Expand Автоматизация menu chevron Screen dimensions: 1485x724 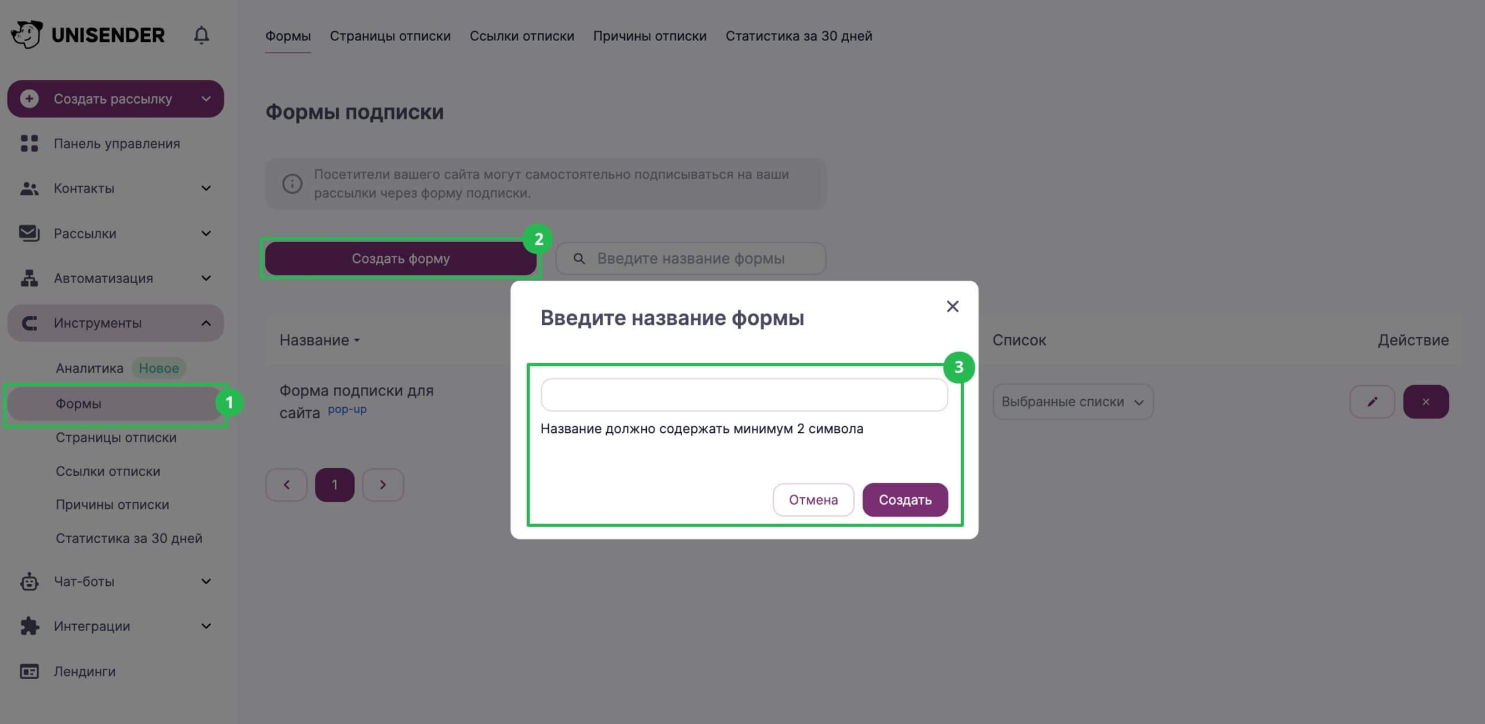[206, 278]
